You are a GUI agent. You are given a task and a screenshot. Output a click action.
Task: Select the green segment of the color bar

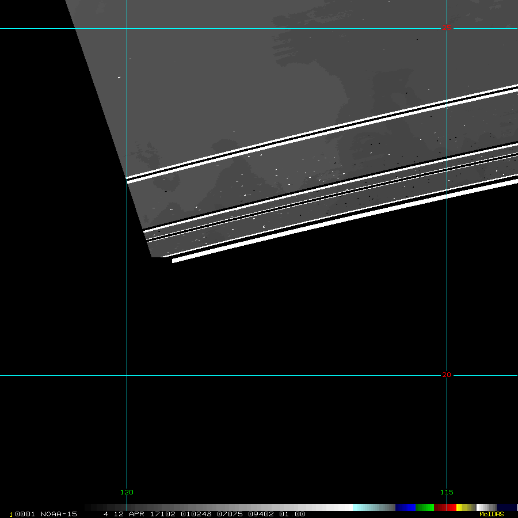425,508
